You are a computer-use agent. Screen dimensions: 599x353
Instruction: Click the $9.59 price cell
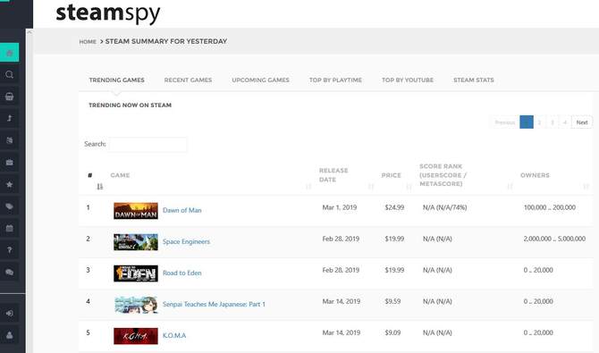[392, 301]
